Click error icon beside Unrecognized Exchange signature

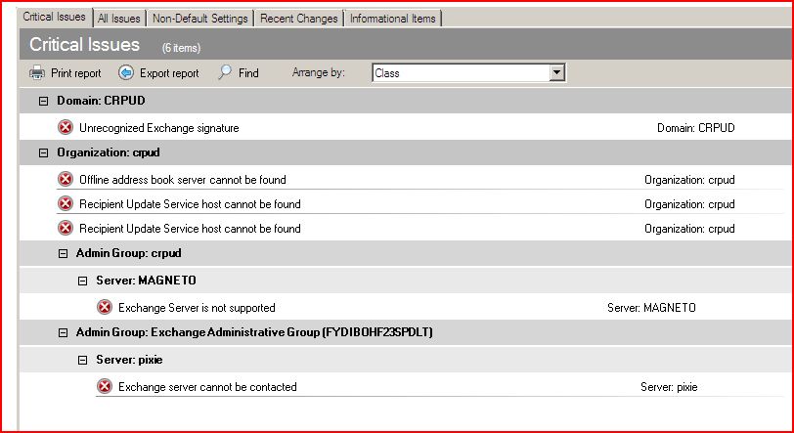coord(66,127)
